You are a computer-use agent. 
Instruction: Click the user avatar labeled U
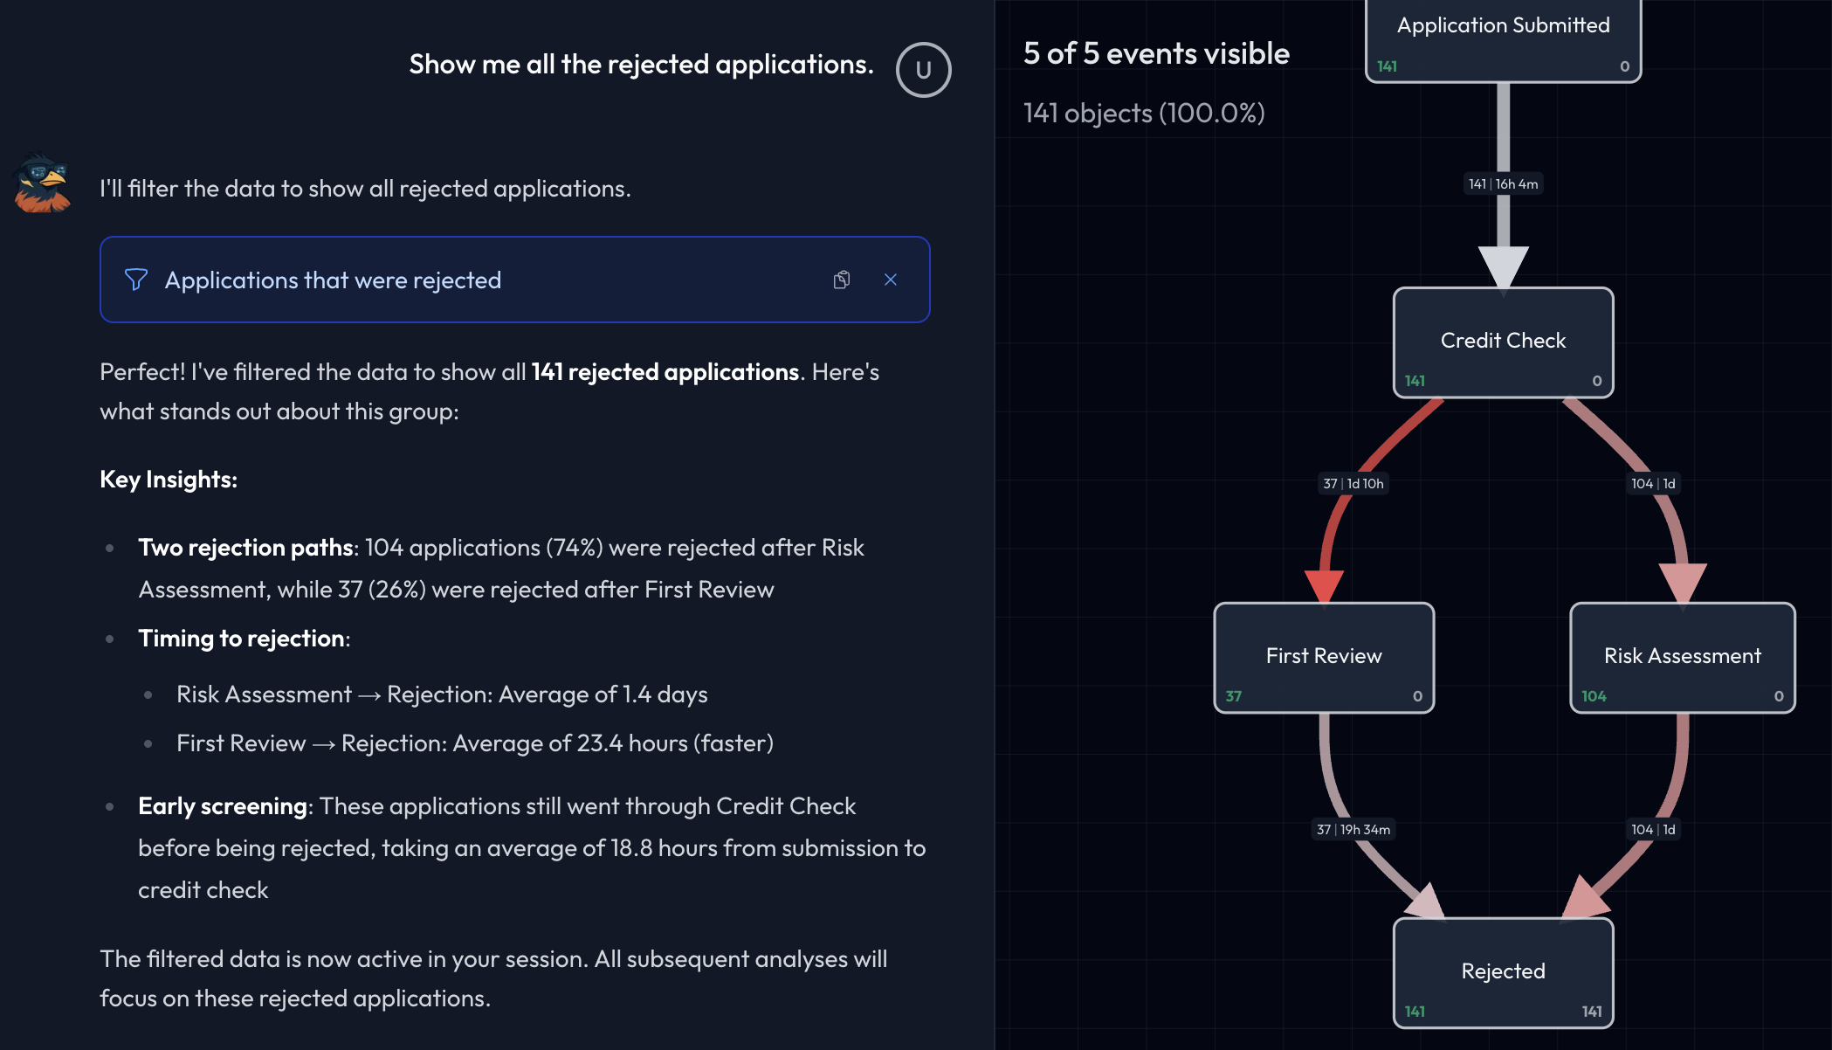tap(922, 69)
